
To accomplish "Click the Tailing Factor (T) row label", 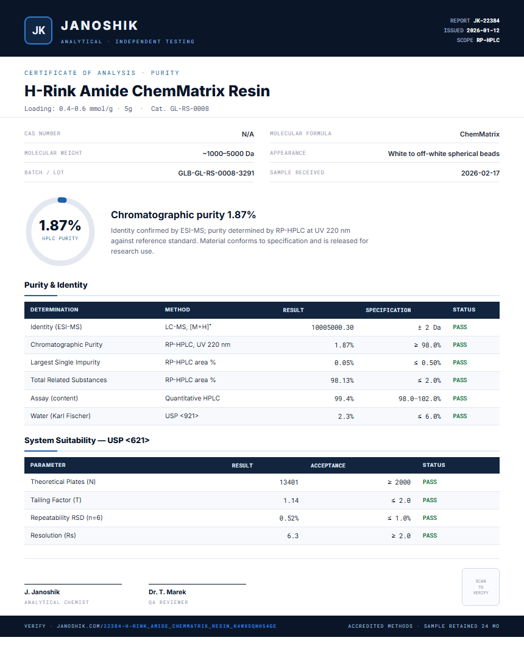I will (x=56, y=500).
